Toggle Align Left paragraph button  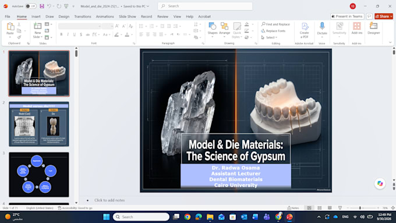click(141, 34)
